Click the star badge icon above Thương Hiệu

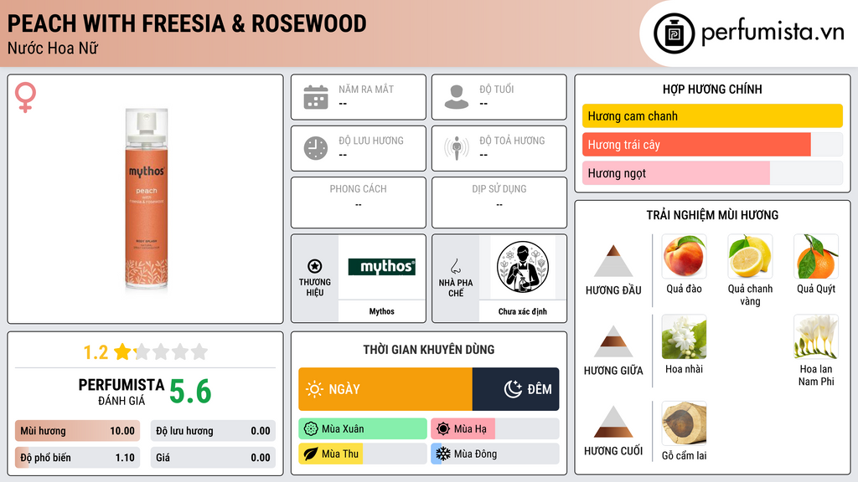315,266
